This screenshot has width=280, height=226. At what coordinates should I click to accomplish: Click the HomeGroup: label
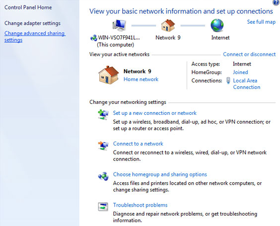point(207,72)
